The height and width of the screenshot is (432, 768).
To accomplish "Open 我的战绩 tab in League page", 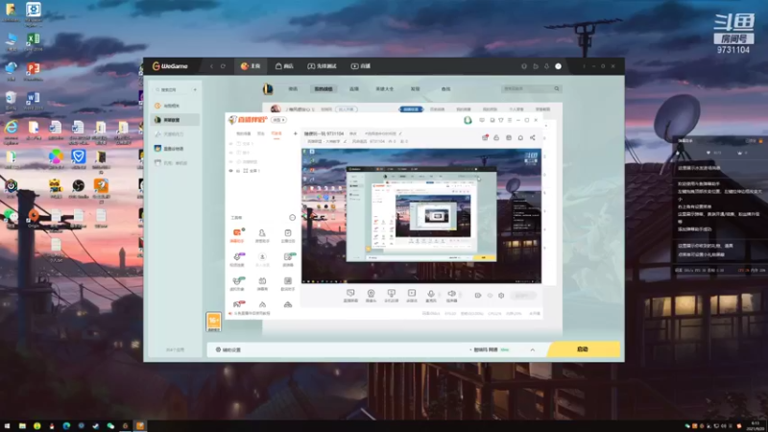I will [324, 89].
